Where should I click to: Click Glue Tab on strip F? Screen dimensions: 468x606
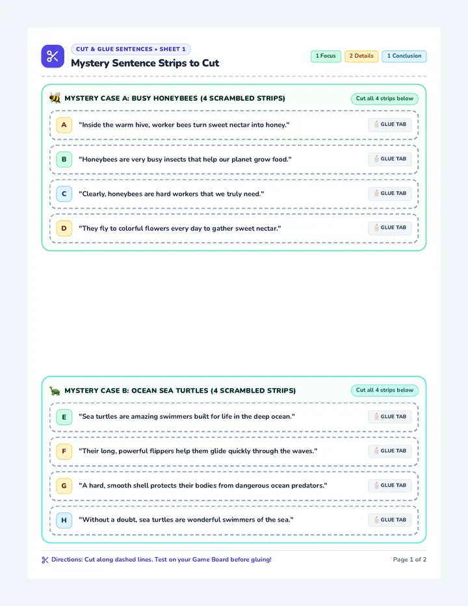pyautogui.click(x=390, y=451)
